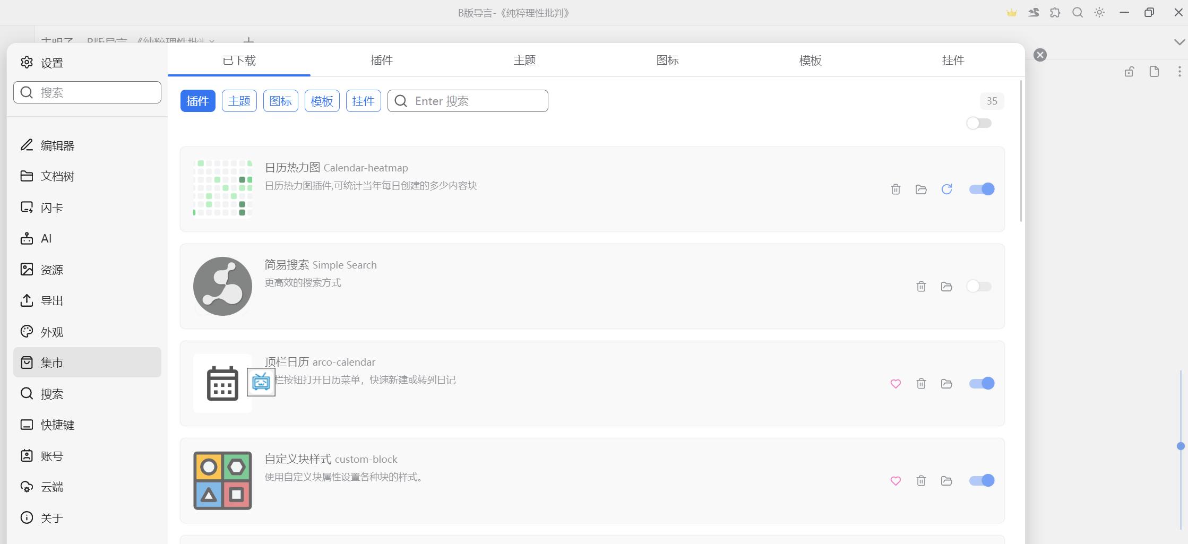
Task: Filter downloads by the outlined 挂件 button
Action: pos(364,101)
